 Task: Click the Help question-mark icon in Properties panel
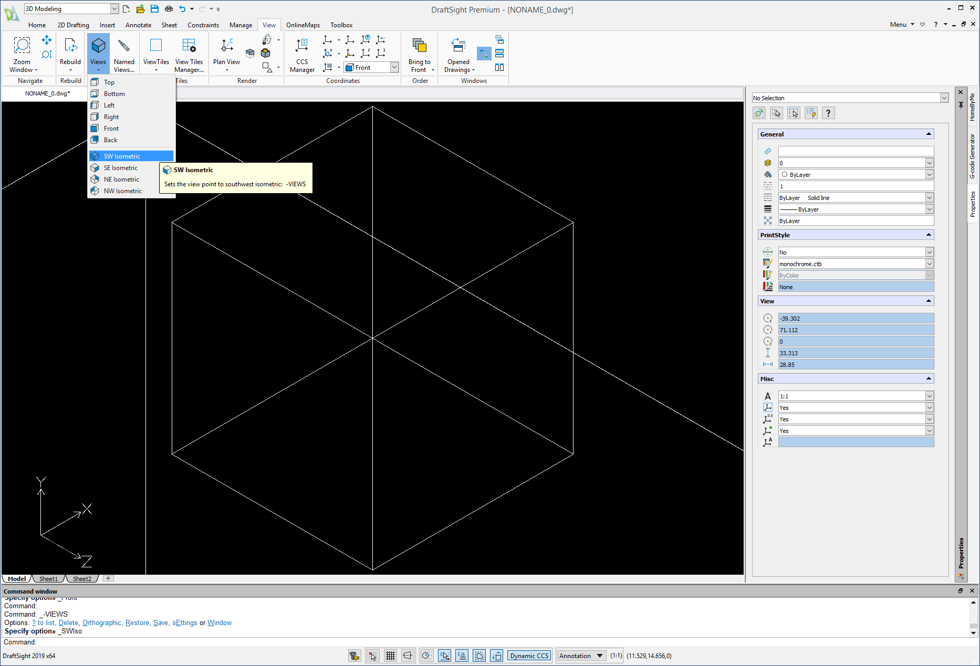click(x=828, y=112)
